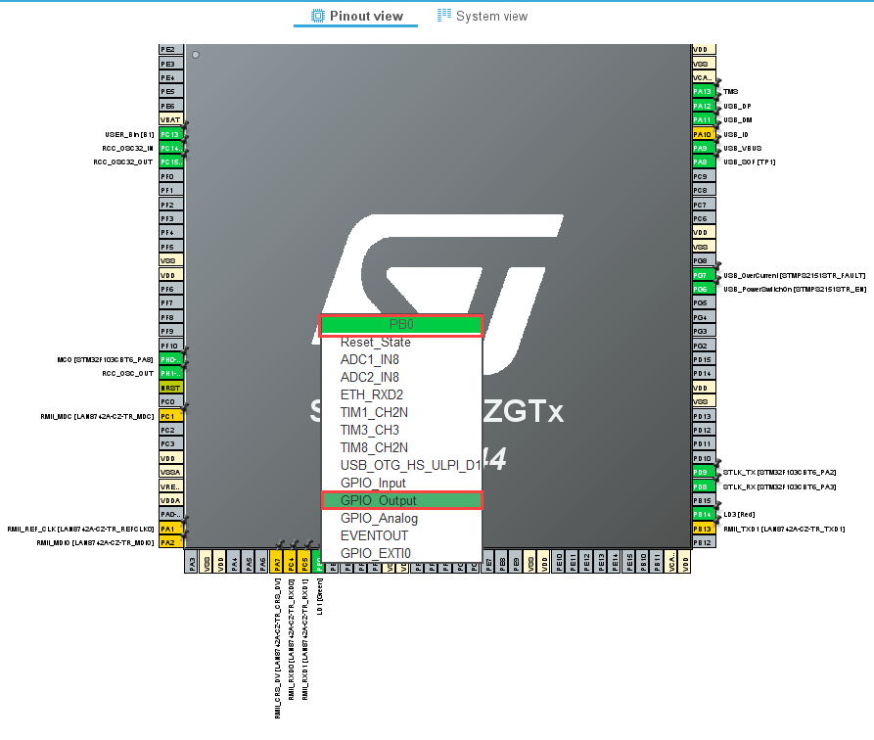Select the PD8 STLK_RX pin

pyautogui.click(x=703, y=486)
